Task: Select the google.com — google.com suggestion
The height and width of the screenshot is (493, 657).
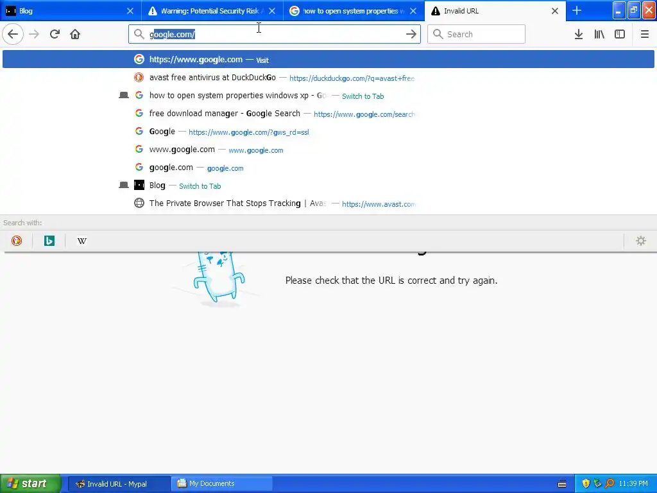Action: 328,168
